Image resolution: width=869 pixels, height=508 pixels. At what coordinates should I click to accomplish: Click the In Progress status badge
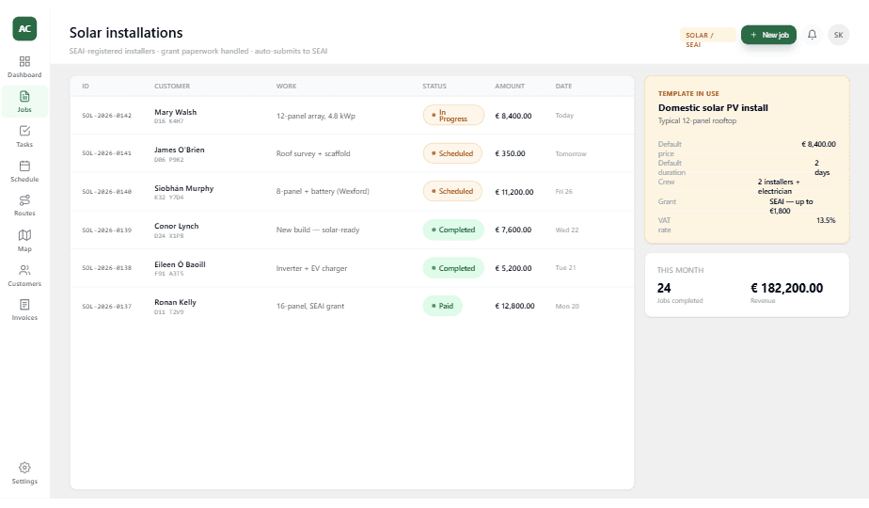tap(453, 116)
